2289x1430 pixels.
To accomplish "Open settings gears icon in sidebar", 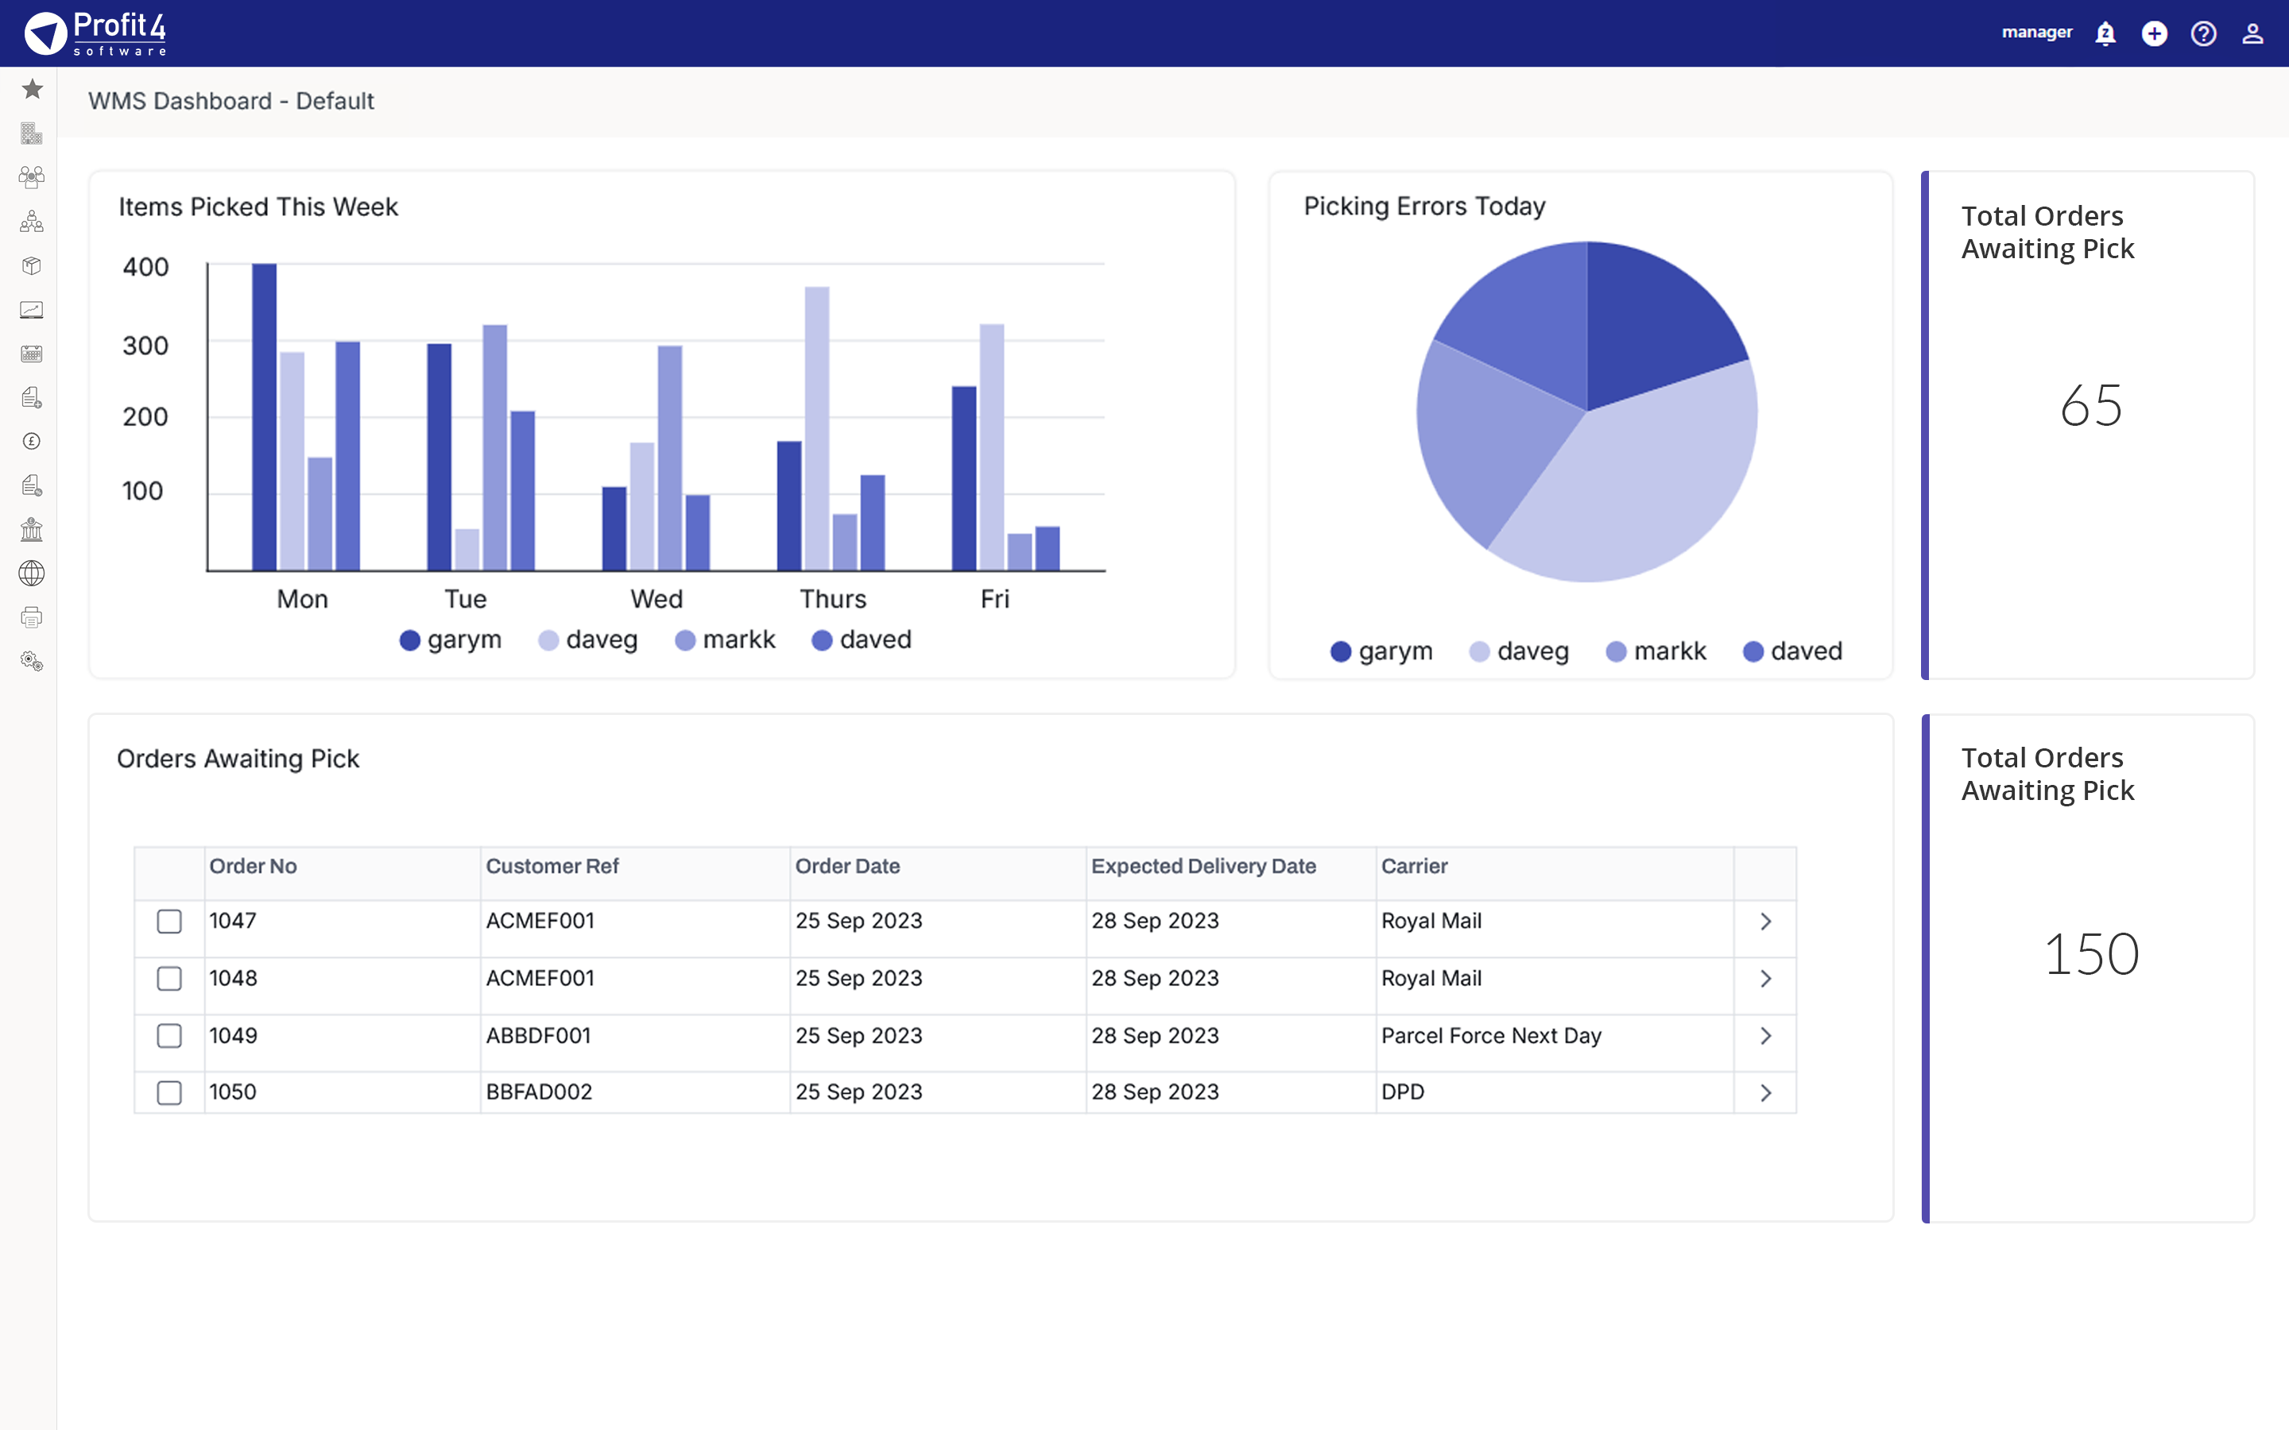I will tap(32, 661).
